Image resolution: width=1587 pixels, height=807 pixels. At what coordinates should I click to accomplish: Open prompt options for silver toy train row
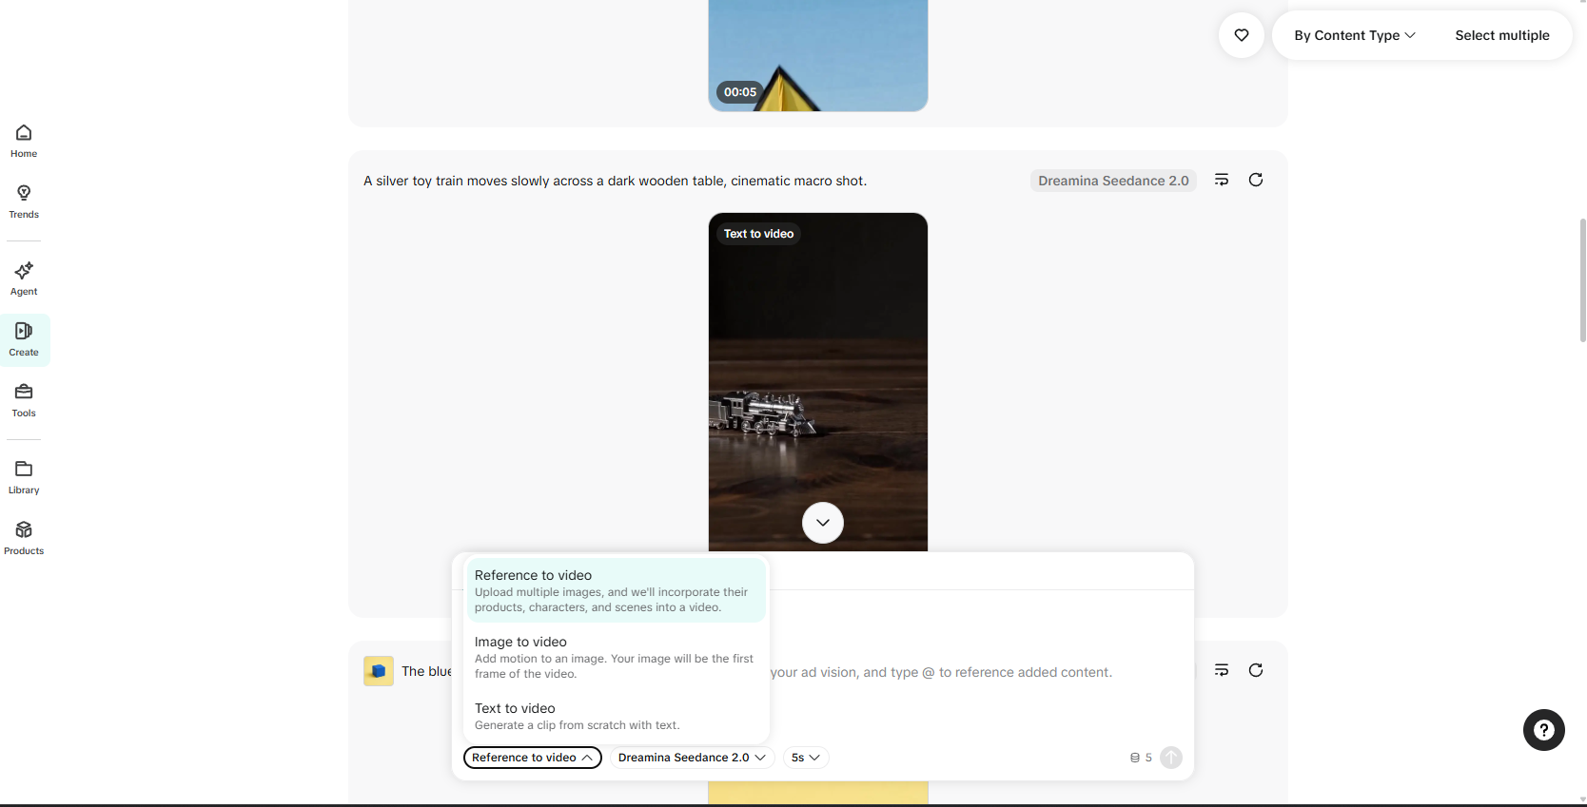point(1222,180)
